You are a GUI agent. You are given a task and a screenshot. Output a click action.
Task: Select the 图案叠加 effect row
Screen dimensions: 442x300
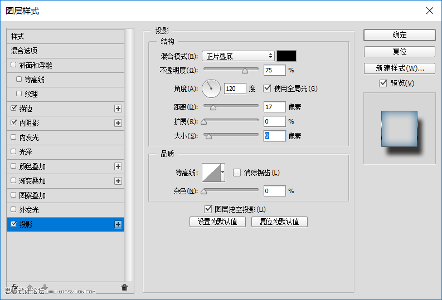click(x=66, y=195)
